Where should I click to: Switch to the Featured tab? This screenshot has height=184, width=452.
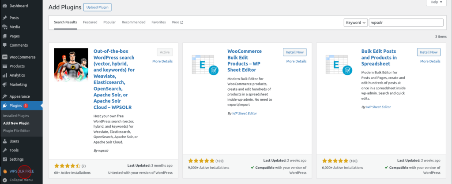click(x=90, y=22)
